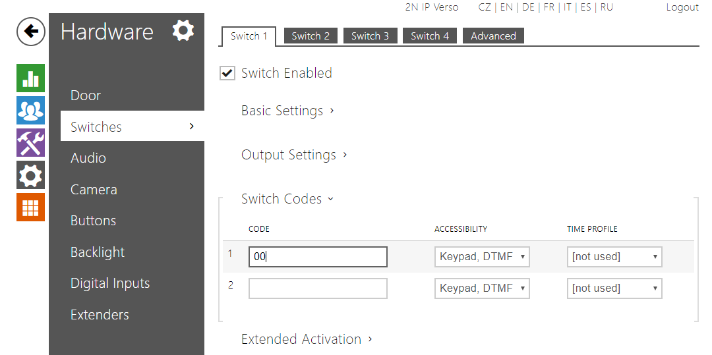Toggle the Switch Enabled checkbox

(227, 73)
